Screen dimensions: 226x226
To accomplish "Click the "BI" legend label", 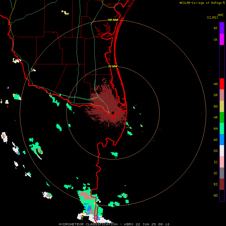I will [215, 184].
